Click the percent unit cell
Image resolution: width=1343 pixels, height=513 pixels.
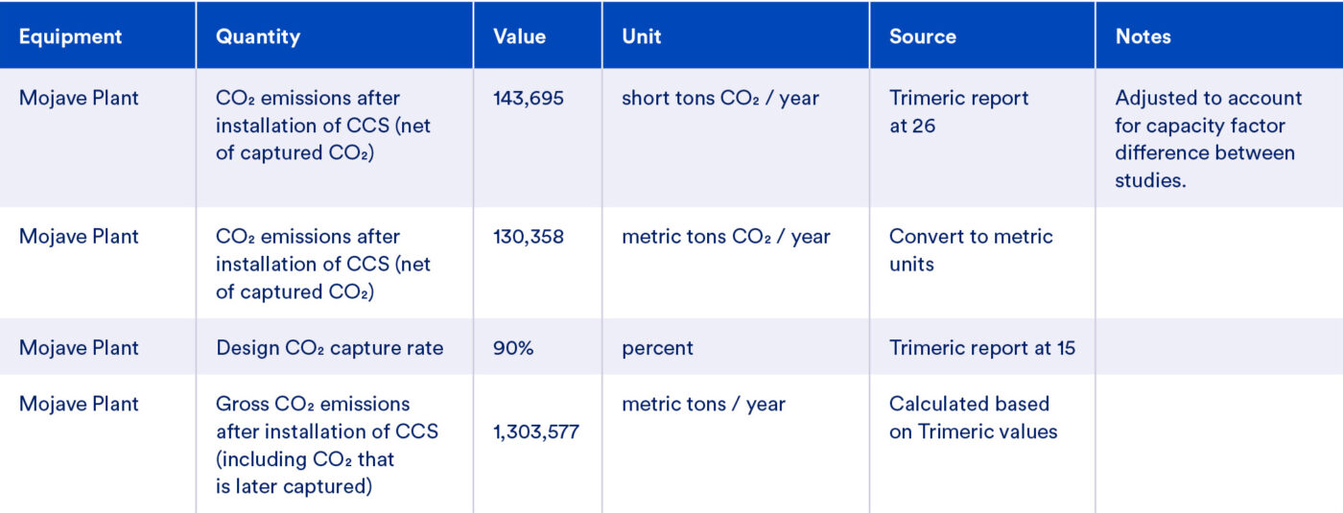click(x=657, y=348)
